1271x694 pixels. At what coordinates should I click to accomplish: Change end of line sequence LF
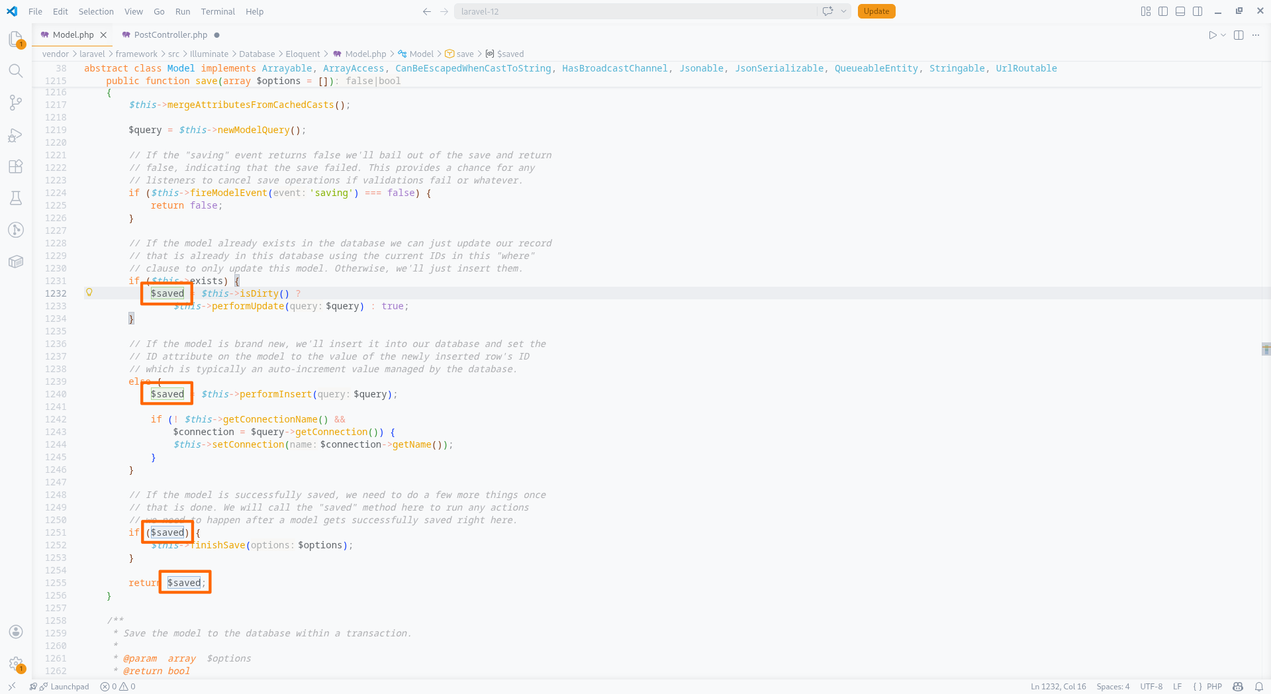coord(1177,687)
